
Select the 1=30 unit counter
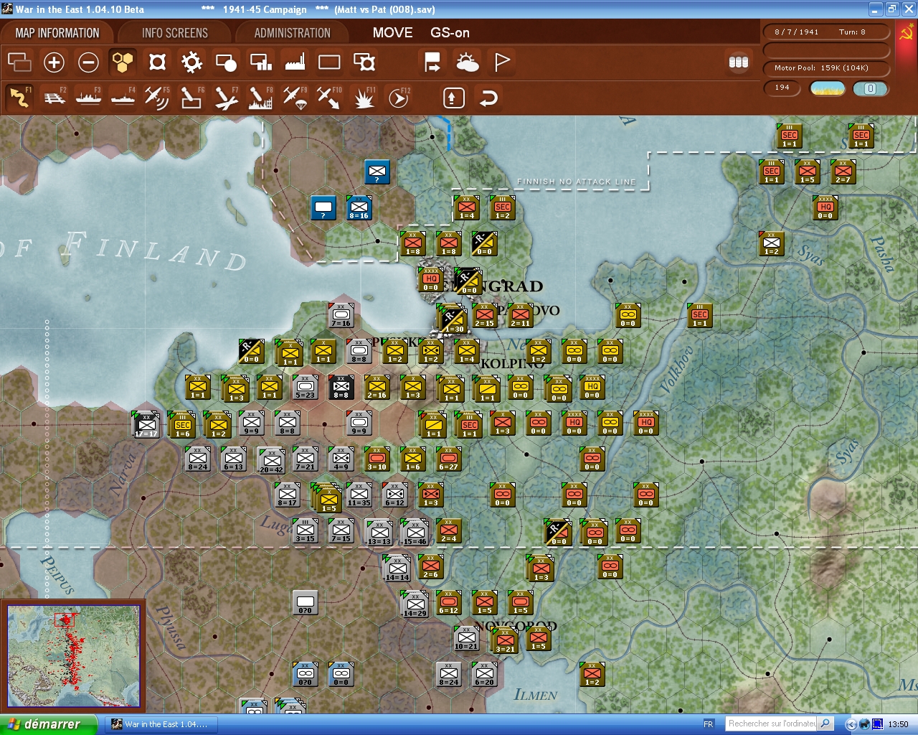(453, 319)
